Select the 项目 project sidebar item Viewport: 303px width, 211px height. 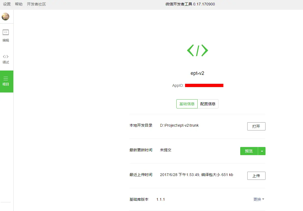(7, 81)
